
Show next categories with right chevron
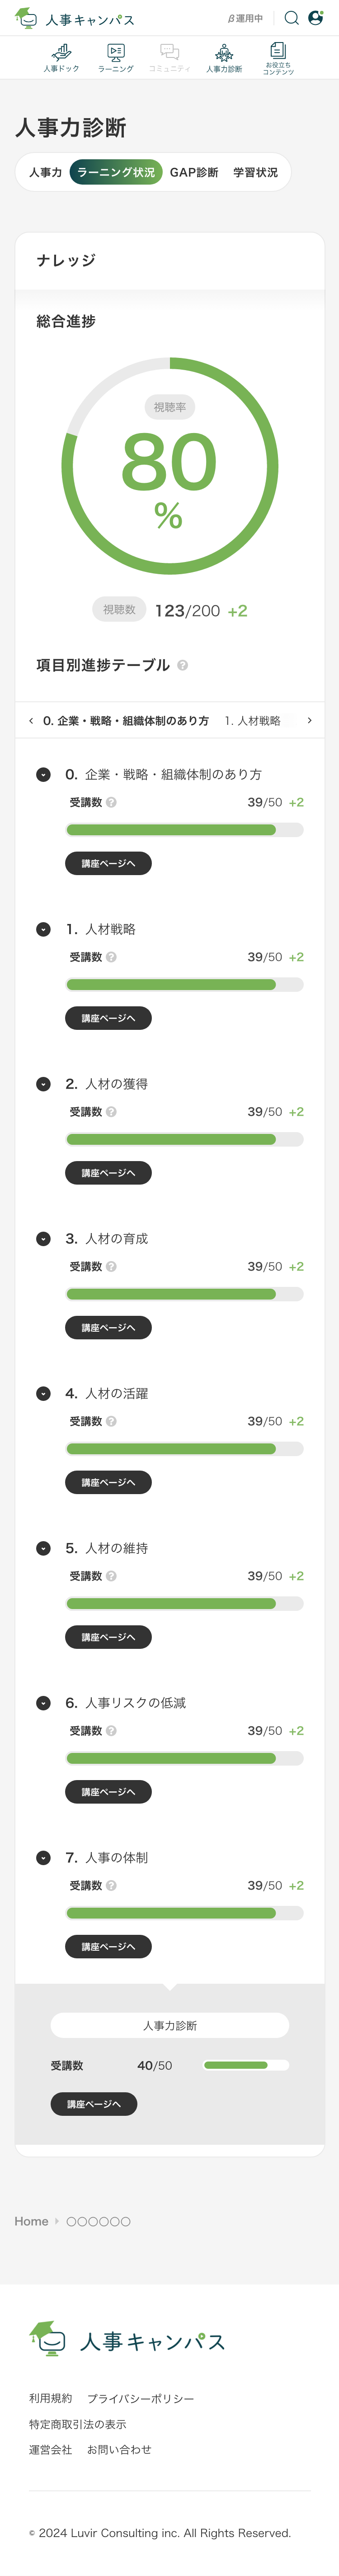(309, 720)
